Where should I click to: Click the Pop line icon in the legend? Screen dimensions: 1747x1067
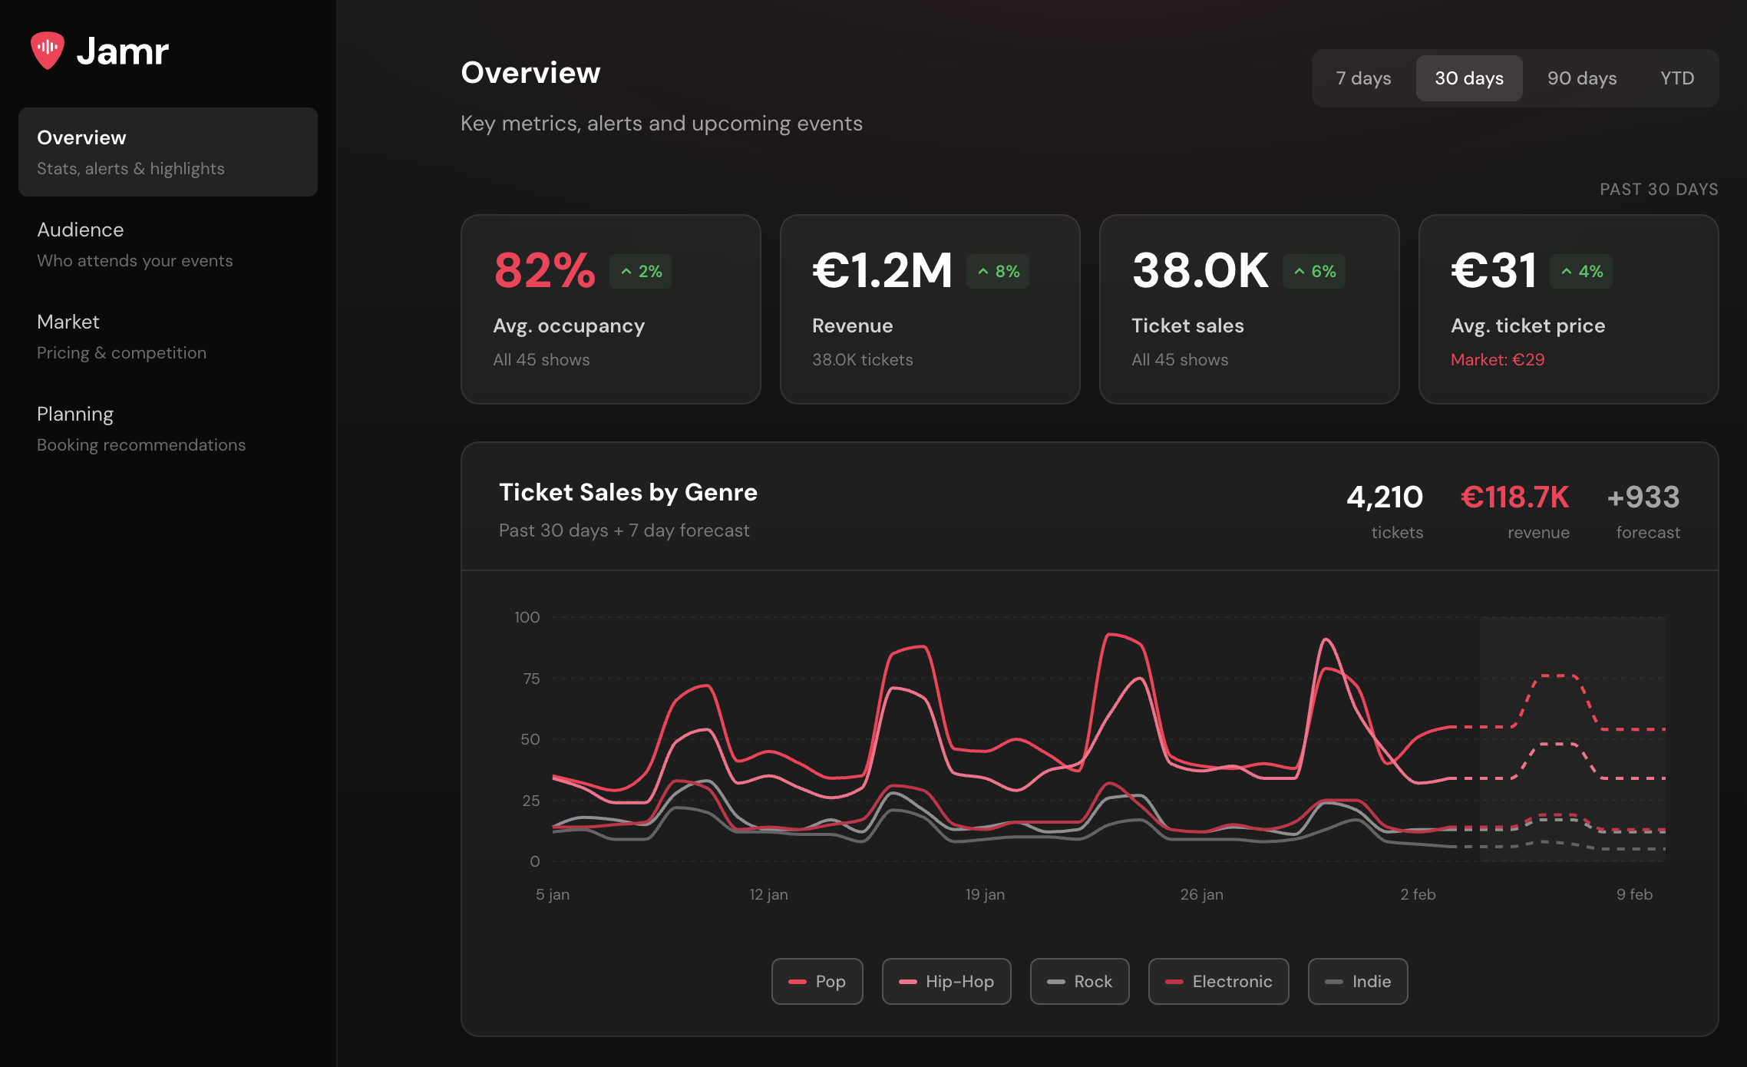[x=798, y=981]
